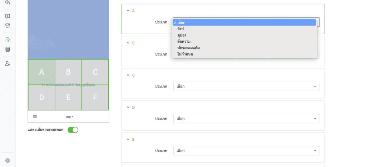
Task: Collapse section A with its chevron
Action: (128, 11)
